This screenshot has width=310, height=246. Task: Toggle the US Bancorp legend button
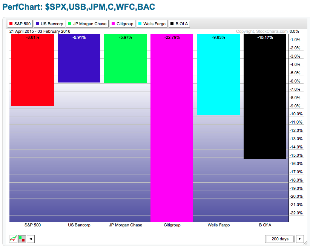click(x=49, y=24)
